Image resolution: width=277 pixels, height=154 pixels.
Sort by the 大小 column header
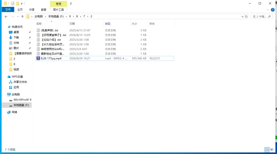tap(134, 24)
